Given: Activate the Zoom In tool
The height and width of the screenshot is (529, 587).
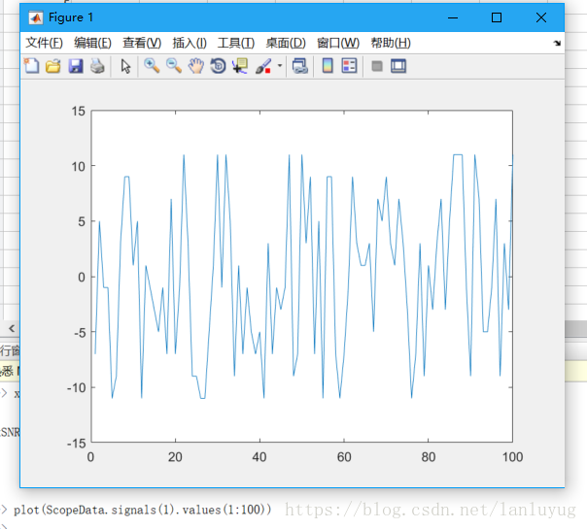Looking at the screenshot, I should pos(152,66).
